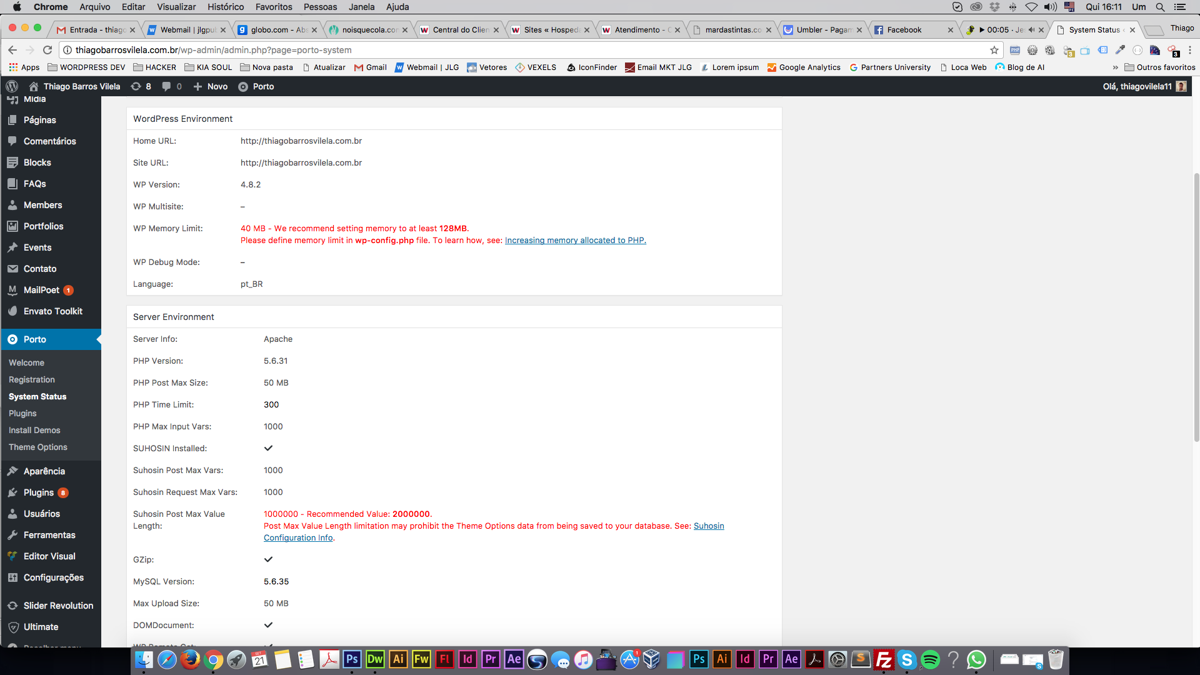Switch to the globo.com tab
1200x675 pixels.
[277, 29]
